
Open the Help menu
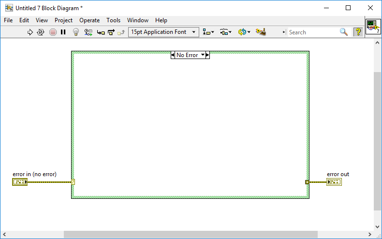(161, 20)
